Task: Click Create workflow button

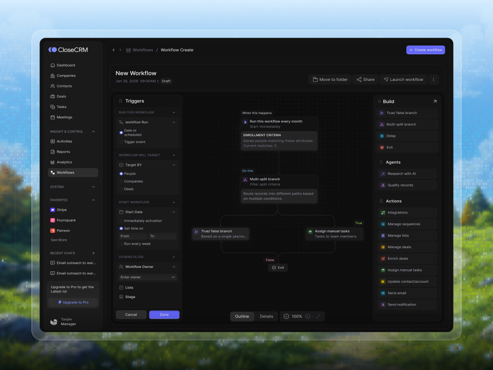Action: pos(426,50)
